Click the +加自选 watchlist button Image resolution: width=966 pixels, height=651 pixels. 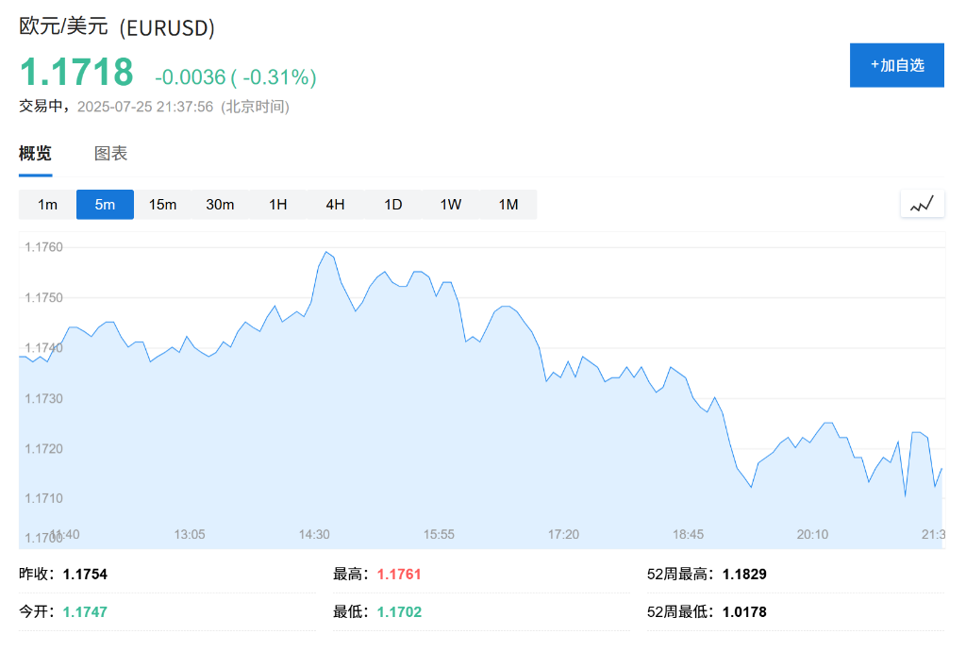point(896,65)
